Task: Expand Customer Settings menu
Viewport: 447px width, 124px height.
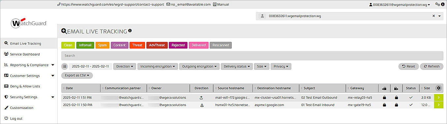Action: tap(29, 75)
